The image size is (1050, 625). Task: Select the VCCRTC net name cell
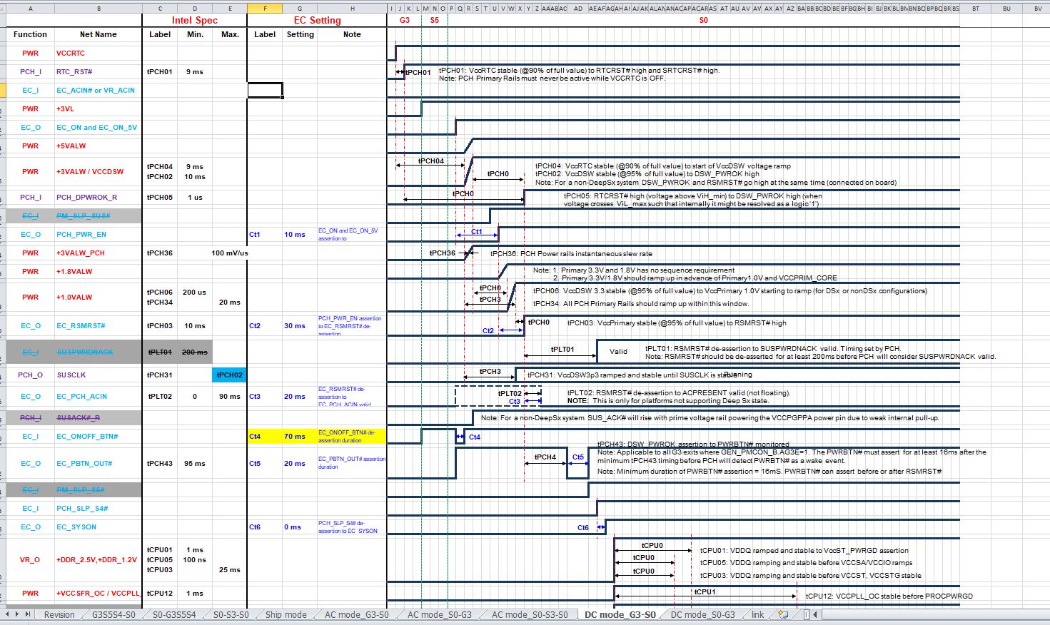point(98,54)
